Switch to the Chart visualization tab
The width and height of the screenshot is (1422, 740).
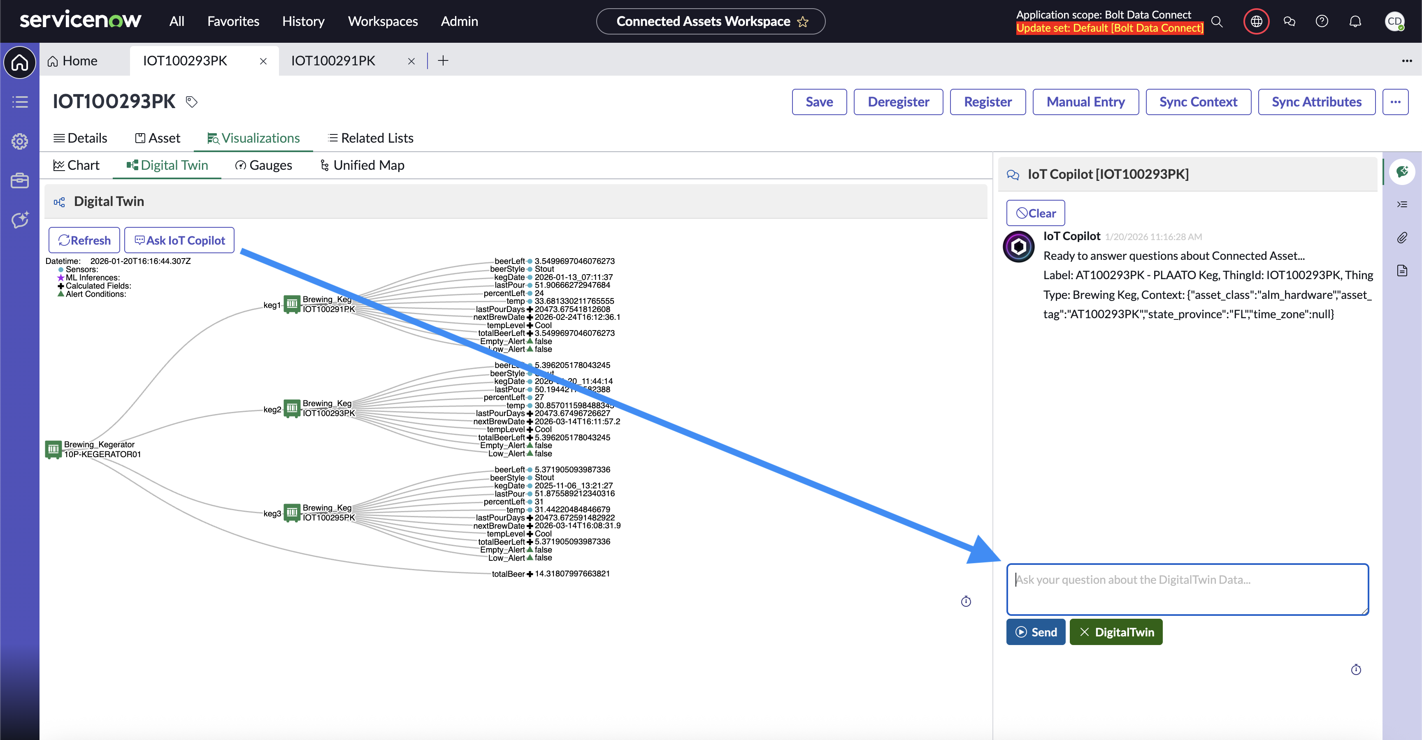tap(76, 165)
